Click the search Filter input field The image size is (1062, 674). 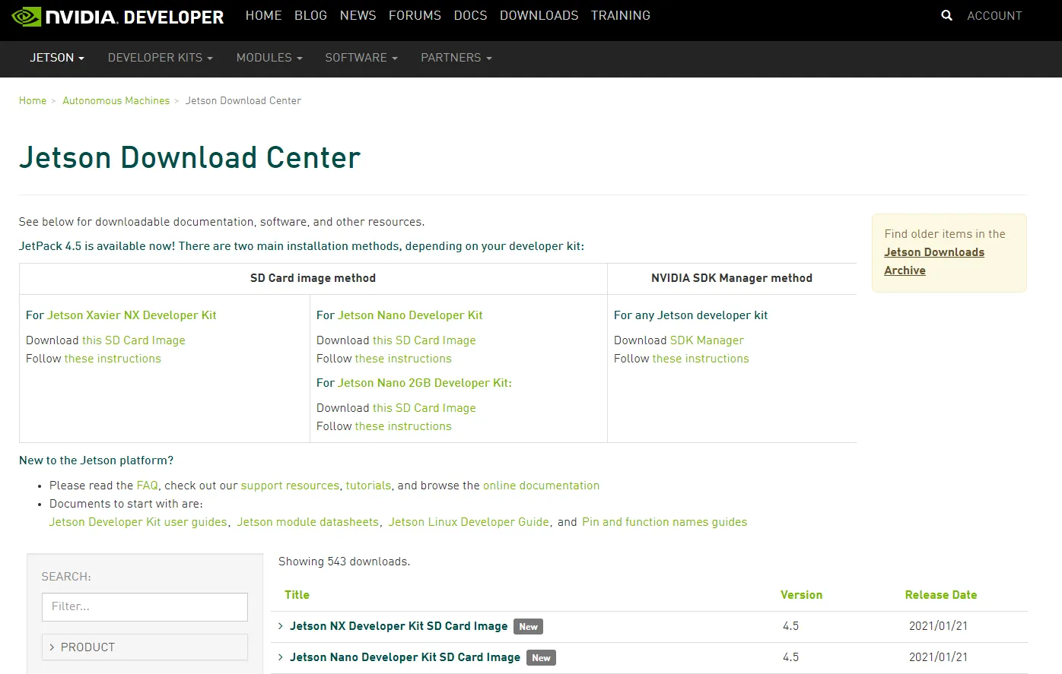tap(145, 607)
